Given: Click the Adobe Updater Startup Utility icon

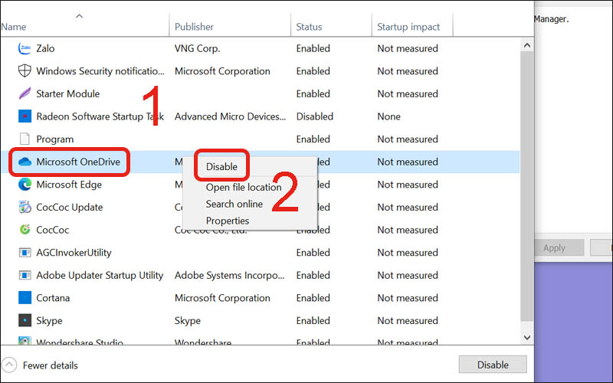Looking at the screenshot, I should pos(25,276).
